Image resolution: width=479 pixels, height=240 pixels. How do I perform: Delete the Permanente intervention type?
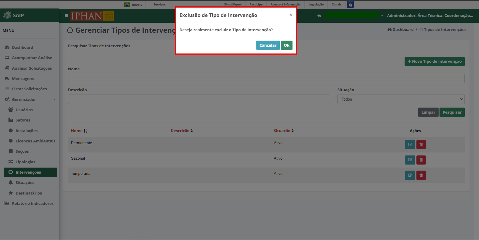pos(421,145)
